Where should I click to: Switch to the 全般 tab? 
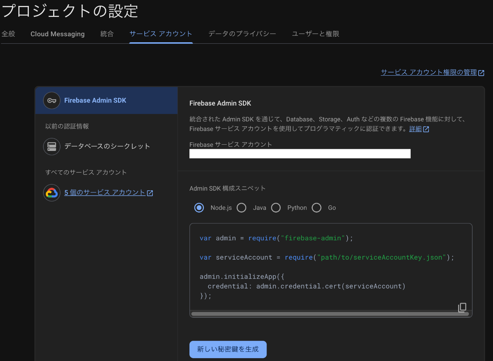[8, 34]
